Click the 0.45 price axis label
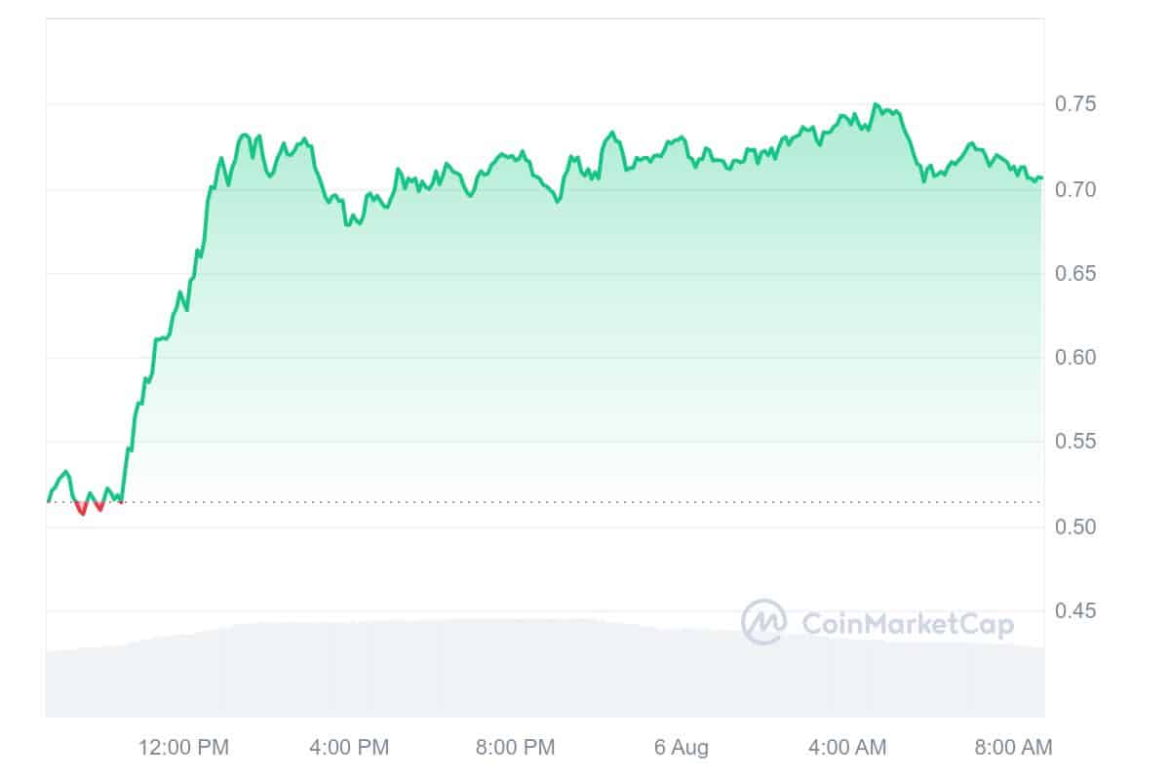Screen dimensions: 1170x780 (1074, 611)
